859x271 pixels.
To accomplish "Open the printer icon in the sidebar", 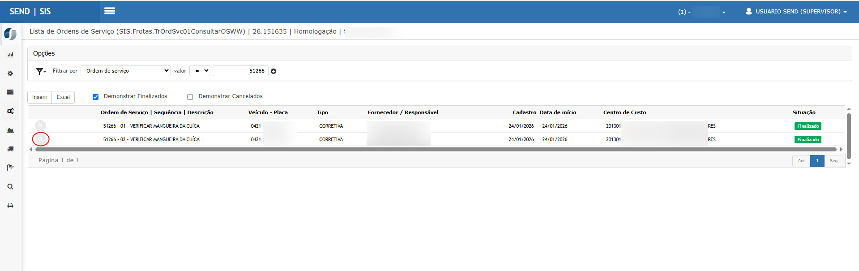I will coord(10,206).
